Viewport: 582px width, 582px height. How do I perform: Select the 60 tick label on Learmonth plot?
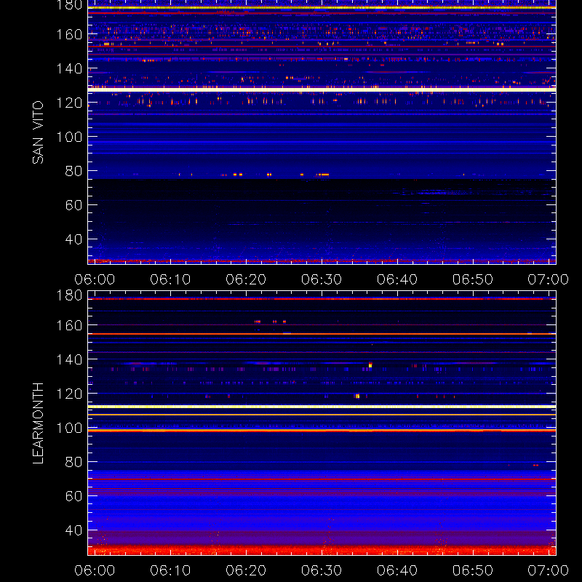[x=73, y=496]
